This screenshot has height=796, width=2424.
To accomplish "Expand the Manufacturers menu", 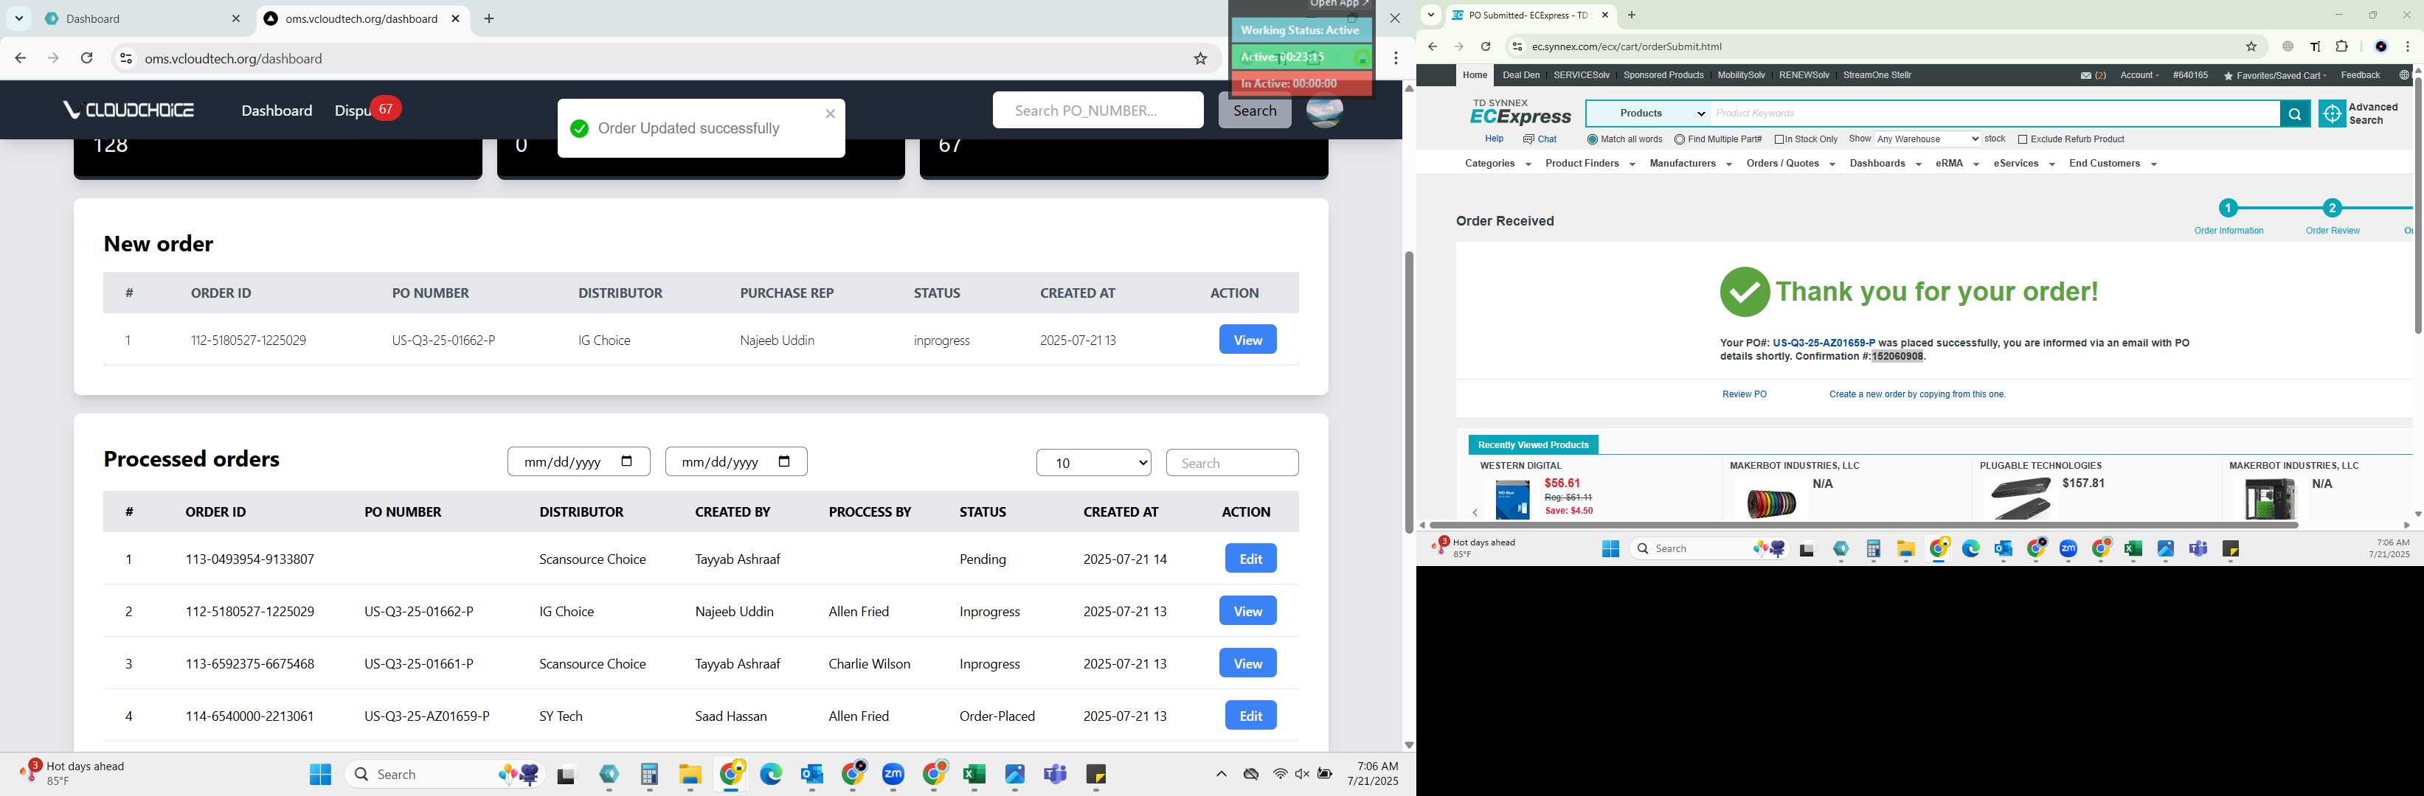I will tap(1690, 164).
